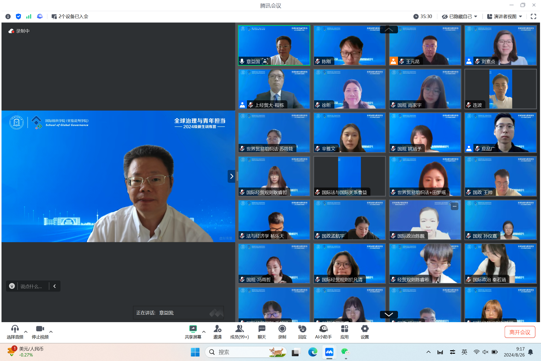Expand video options arrow next to 停止视频

coord(51,331)
